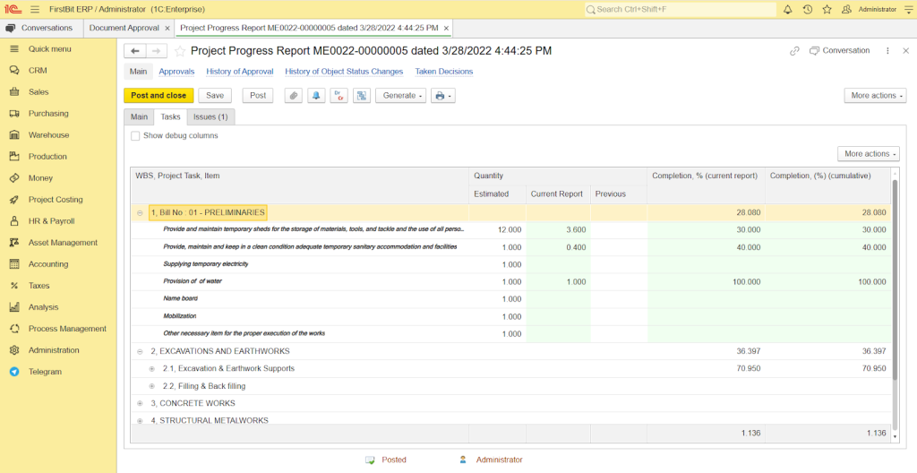
Task: Open the Approvals link
Action: point(176,72)
